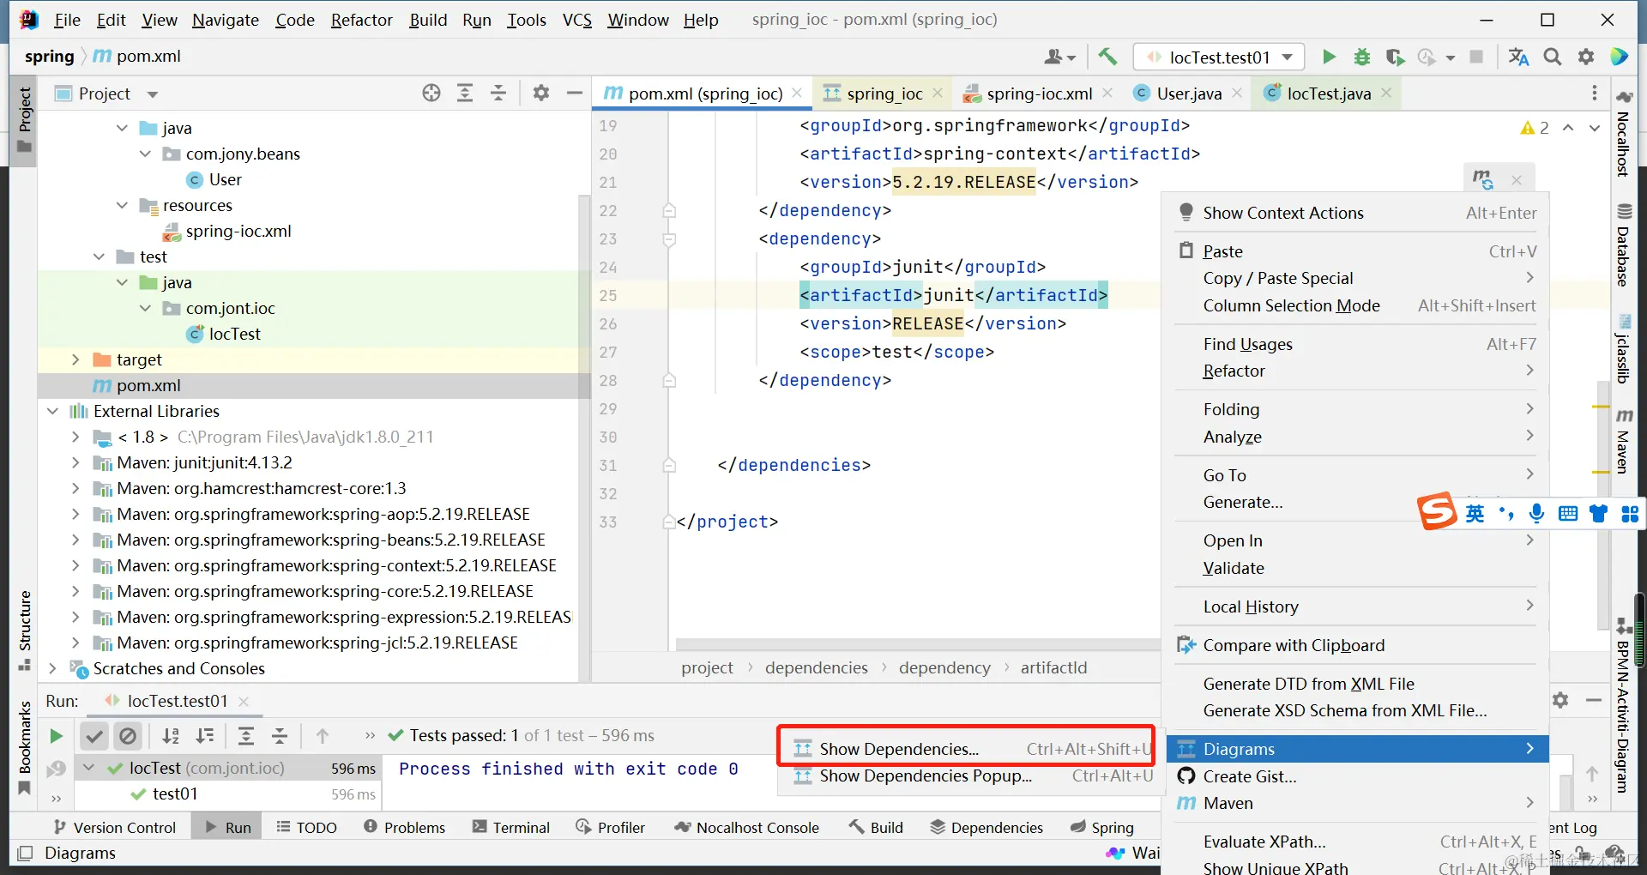1647x875 pixels.
Task: Run with coverage shield icon
Action: [x=1395, y=57]
